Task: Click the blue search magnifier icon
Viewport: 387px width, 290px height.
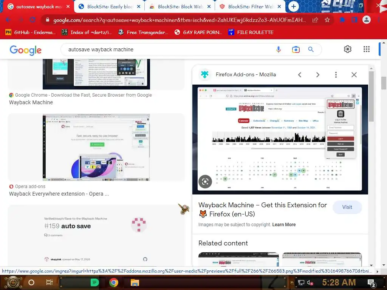Action: pyautogui.click(x=311, y=49)
